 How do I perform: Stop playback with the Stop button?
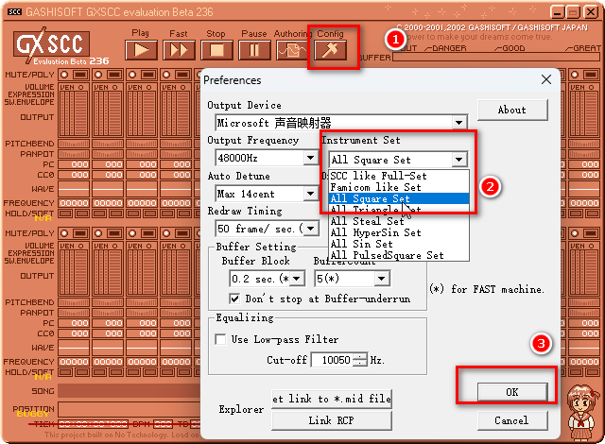pos(216,50)
